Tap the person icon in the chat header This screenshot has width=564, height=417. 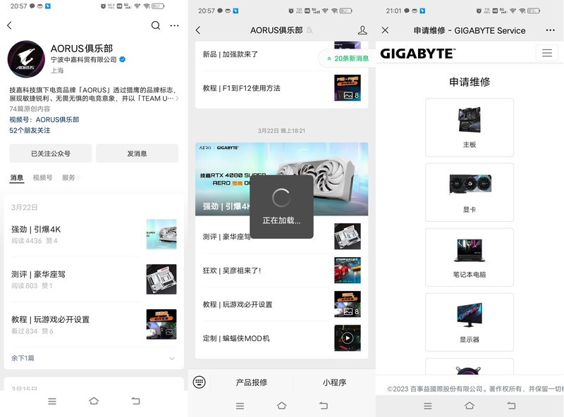coord(362,30)
